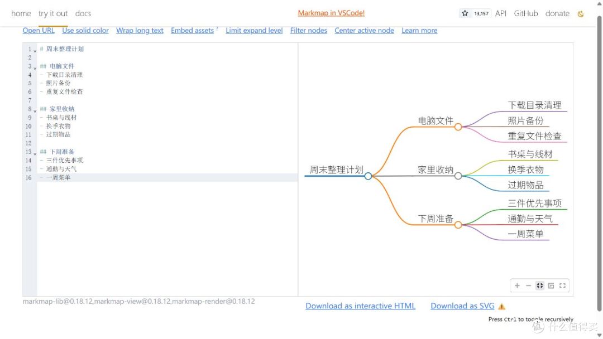
Task: Click the SVG download warning icon
Action: (x=501, y=306)
